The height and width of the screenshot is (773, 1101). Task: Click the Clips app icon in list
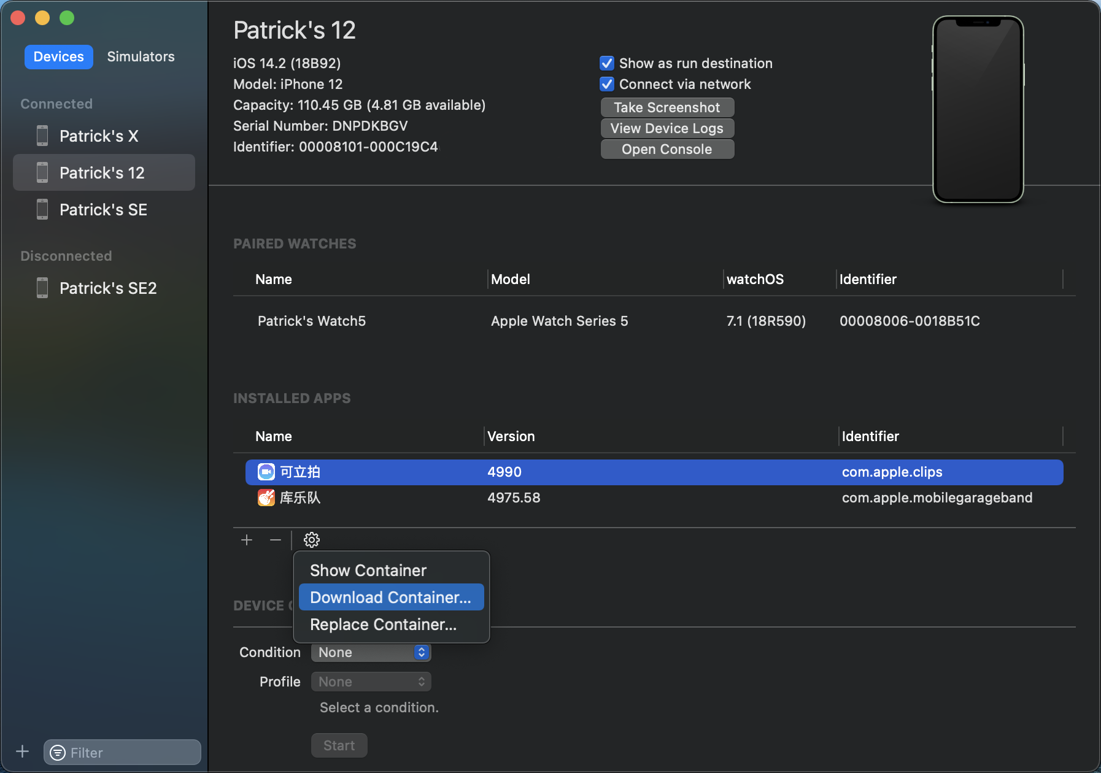pyautogui.click(x=266, y=472)
